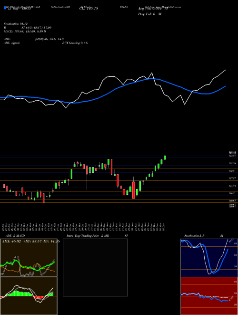238x315 pixels.
Task: Click the blue 12 Day SMA legend square
Action: pyautogui.click(x=5, y=8)
